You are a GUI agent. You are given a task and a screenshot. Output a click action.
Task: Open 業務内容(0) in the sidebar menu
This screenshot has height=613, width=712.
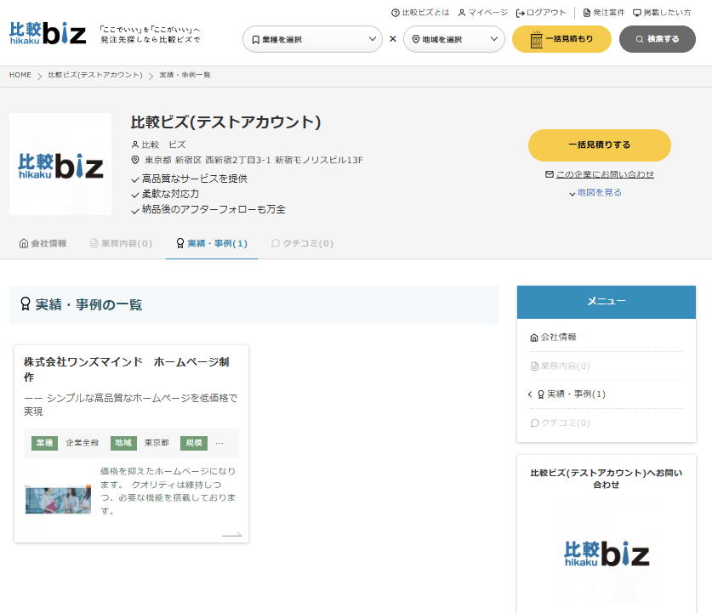[561, 366]
